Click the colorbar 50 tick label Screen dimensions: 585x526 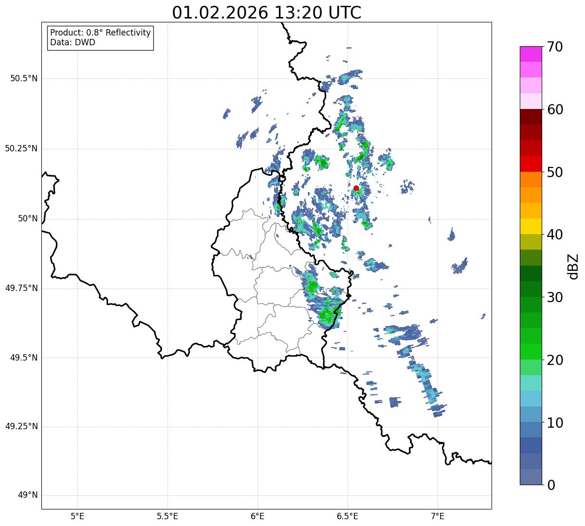pos(555,172)
